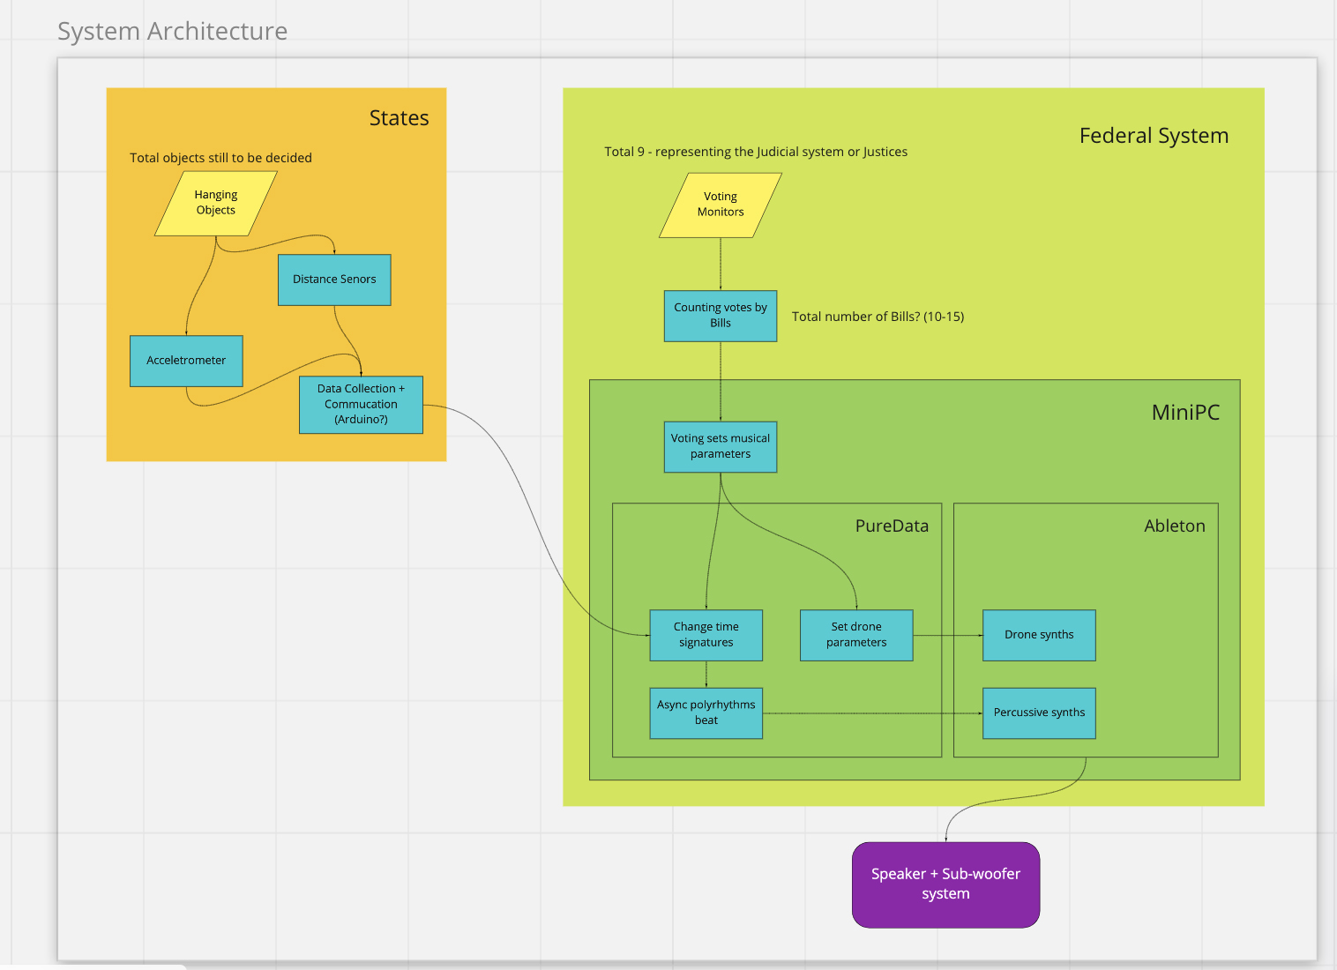This screenshot has width=1337, height=970.
Task: Click the Accelerometer node
Action: tap(186, 361)
